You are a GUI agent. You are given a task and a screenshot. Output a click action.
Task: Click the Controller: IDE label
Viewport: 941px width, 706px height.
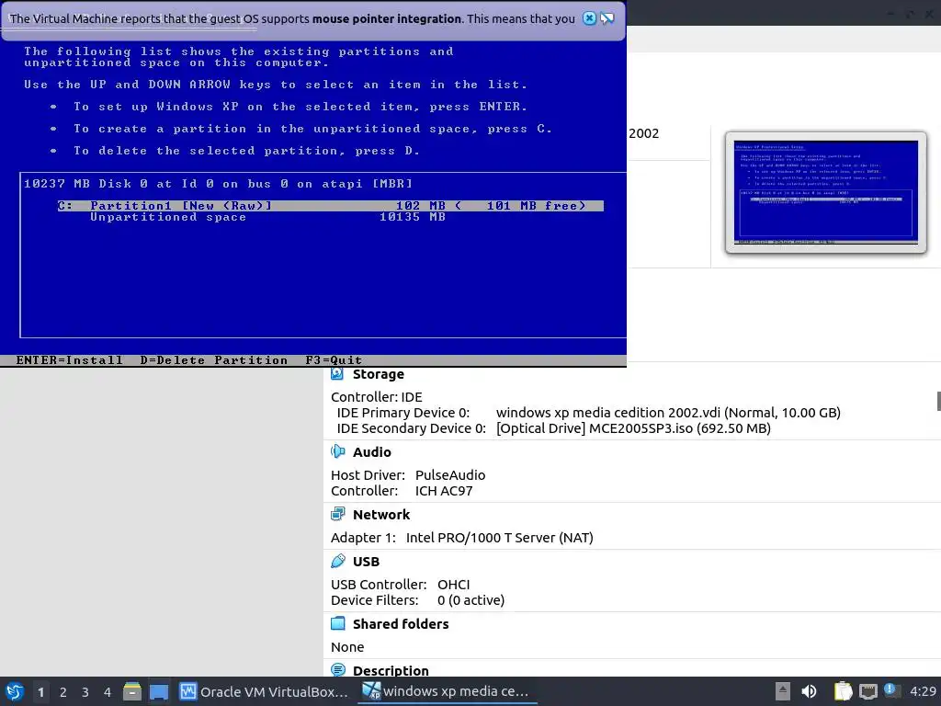[376, 397]
